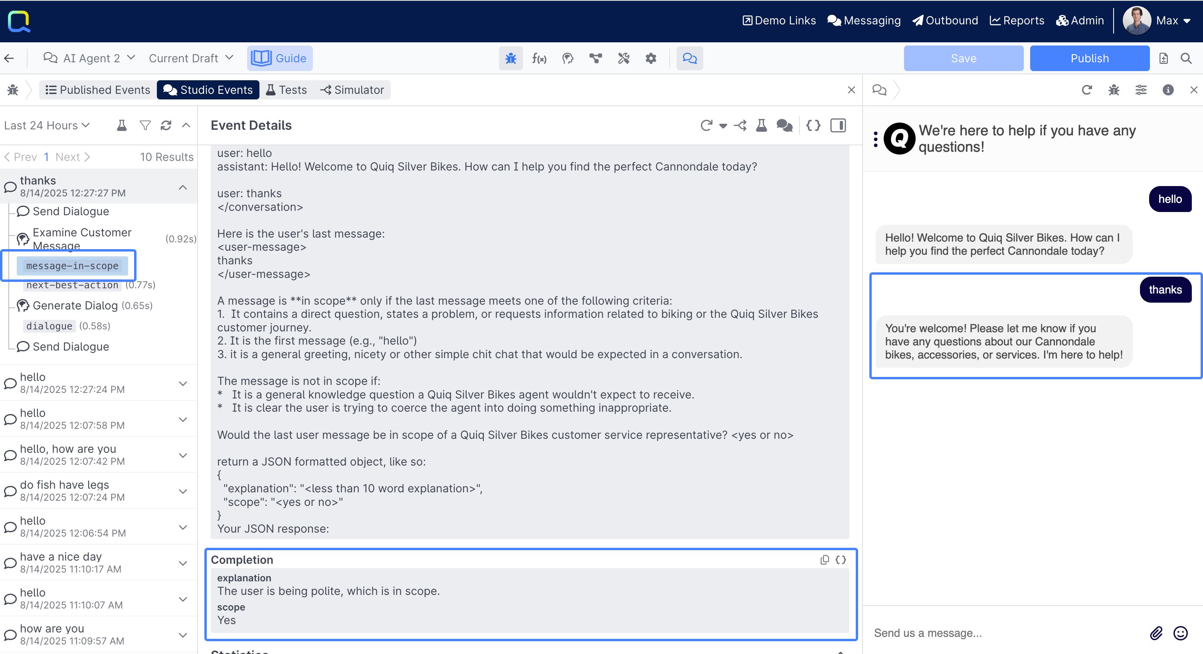The image size is (1203, 654).
Task: Expand the hello 12:27:24 PM event
Action: [x=183, y=384]
